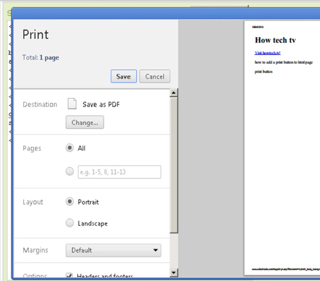Click the footer URL text in preview
320x281 pixels.
[286, 269]
